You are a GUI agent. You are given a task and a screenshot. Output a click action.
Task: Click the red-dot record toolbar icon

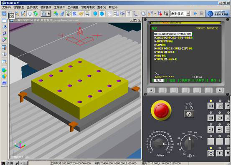point(160,13)
